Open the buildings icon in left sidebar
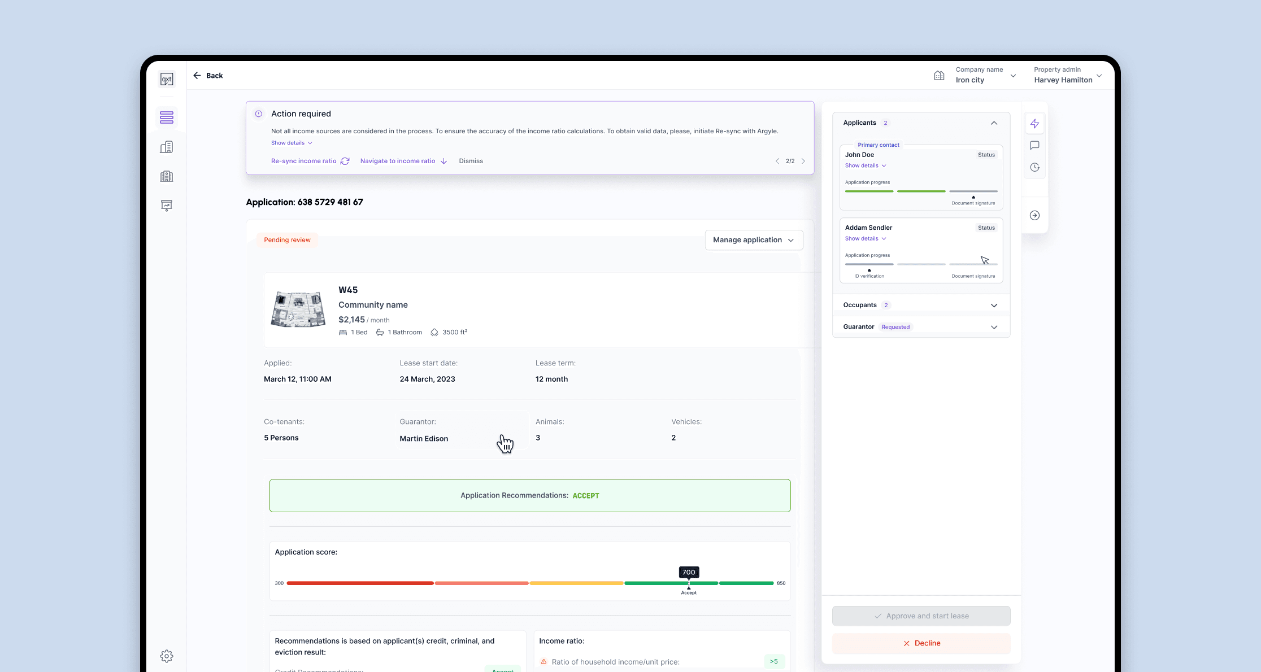Screen dimensions: 1261x672 click(167, 147)
